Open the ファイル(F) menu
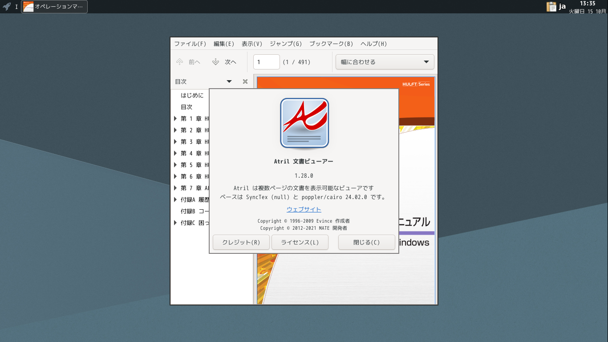608x342 pixels. (x=190, y=44)
